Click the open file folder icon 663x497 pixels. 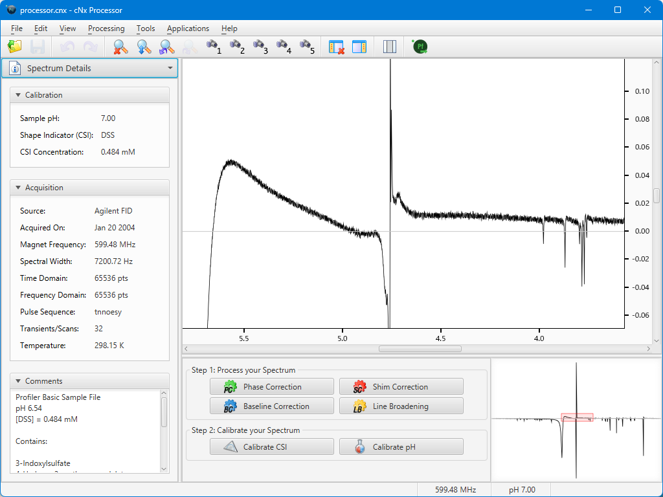coord(14,47)
